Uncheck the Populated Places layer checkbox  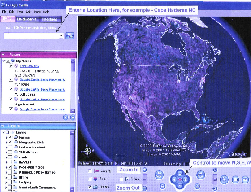[x=10, y=167]
